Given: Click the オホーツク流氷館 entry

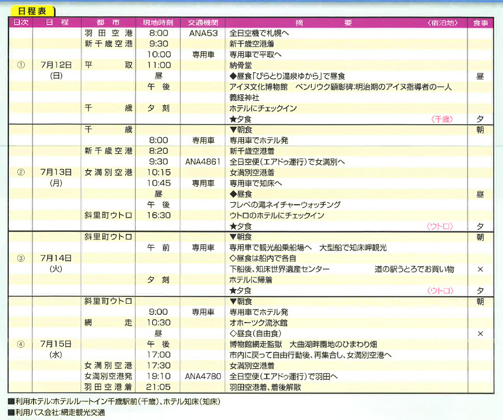Looking at the screenshot, I should [x=258, y=323].
